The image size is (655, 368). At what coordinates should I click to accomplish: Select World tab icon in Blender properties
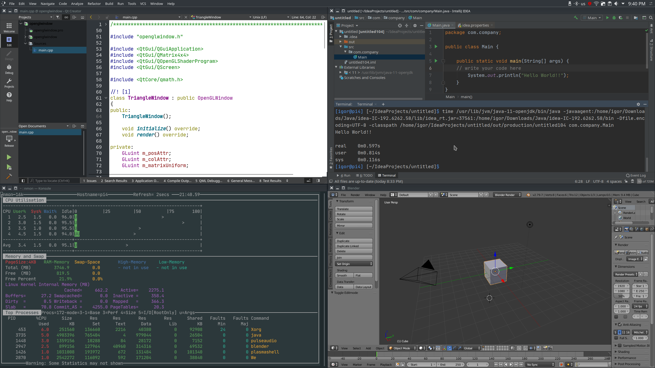642,229
